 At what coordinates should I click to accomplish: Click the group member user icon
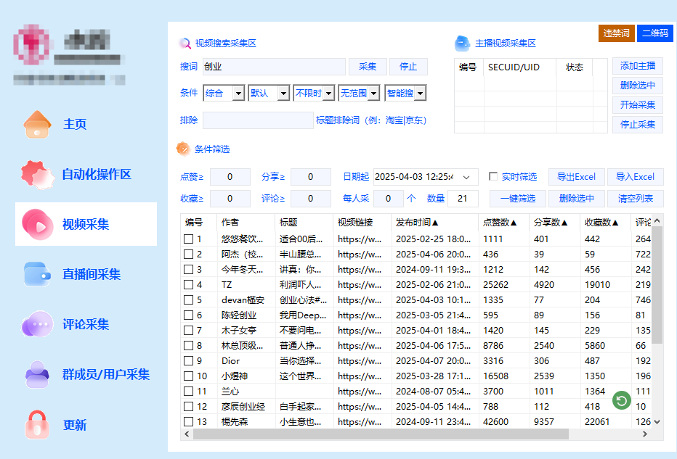[37, 374]
